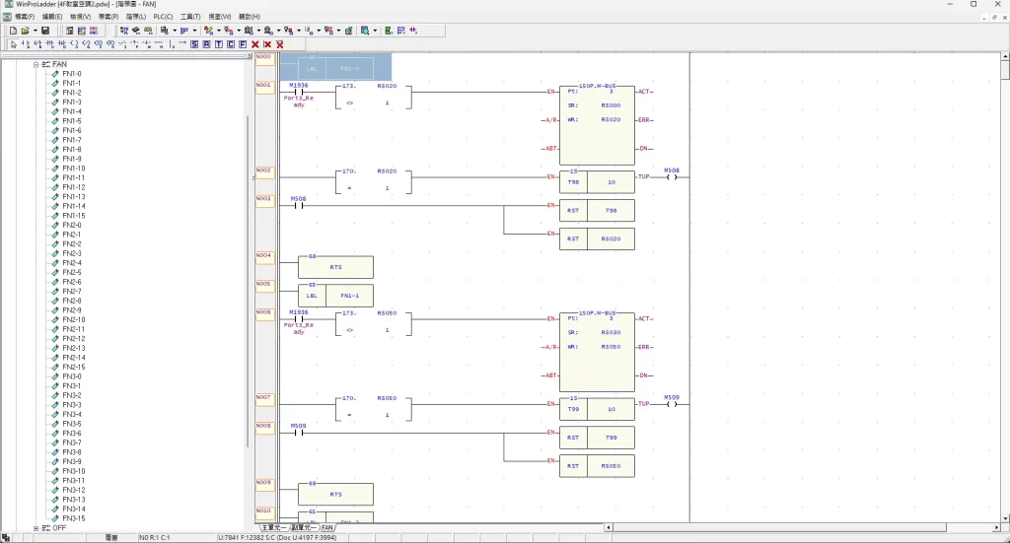
Task: Click the boxed S (Set) coil icon
Action: point(194,44)
